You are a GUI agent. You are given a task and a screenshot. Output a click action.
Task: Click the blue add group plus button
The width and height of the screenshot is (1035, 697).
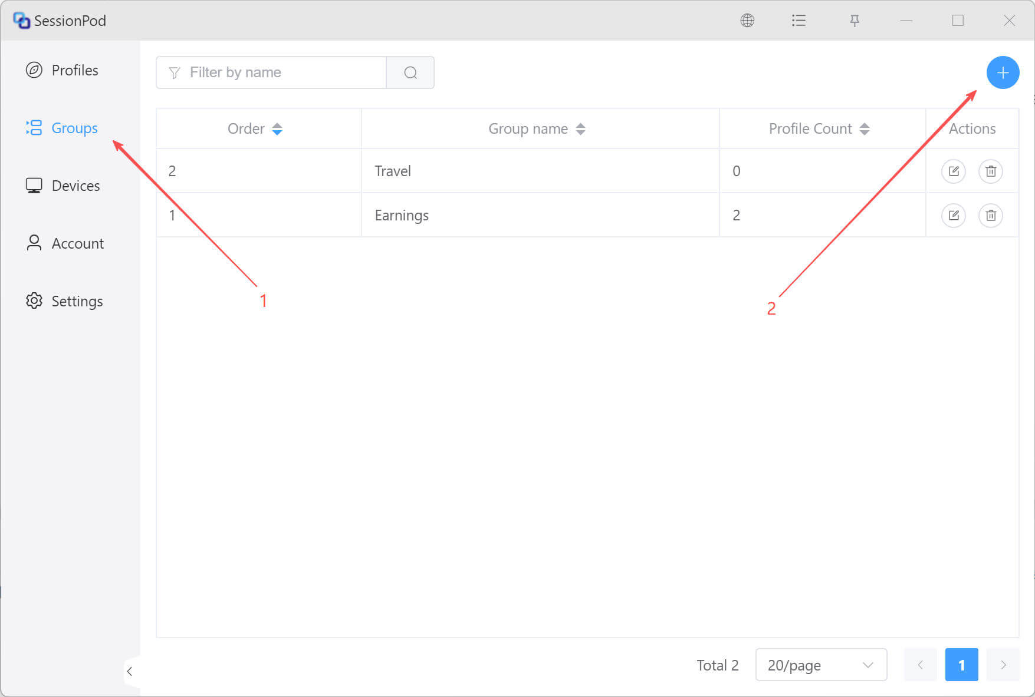(1003, 72)
